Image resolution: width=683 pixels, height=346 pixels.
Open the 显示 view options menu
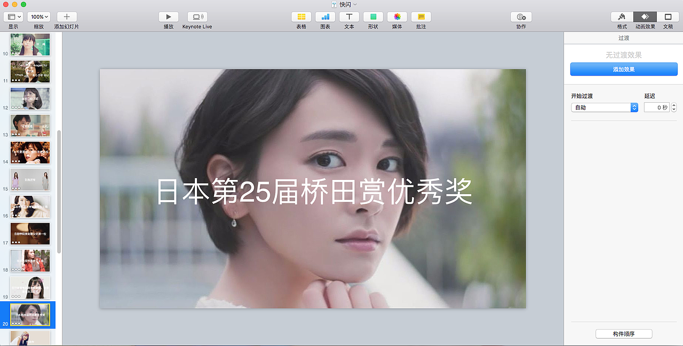(13, 17)
